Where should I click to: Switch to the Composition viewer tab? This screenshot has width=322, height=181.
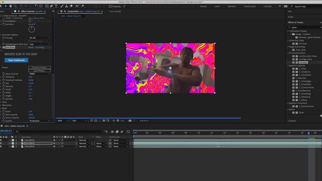click(x=83, y=11)
